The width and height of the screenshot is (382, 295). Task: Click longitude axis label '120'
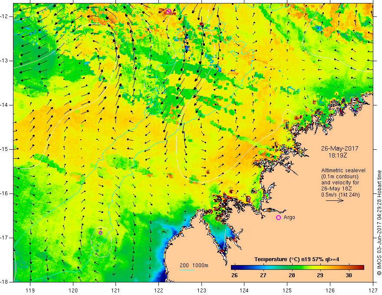coord(73,290)
